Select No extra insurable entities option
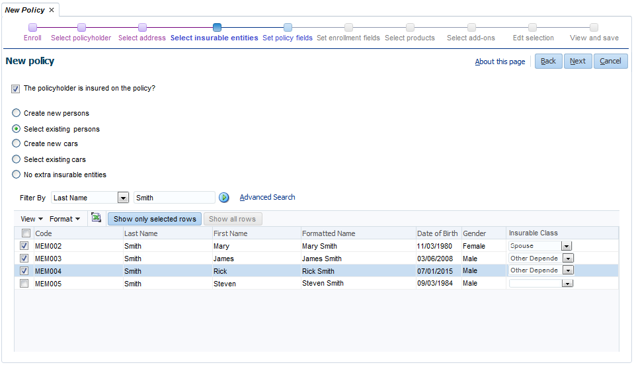 16,175
